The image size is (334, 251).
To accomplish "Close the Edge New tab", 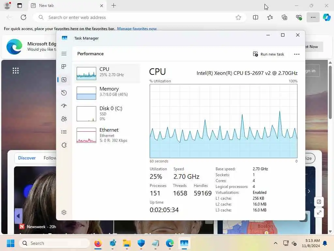I will point(102,6).
